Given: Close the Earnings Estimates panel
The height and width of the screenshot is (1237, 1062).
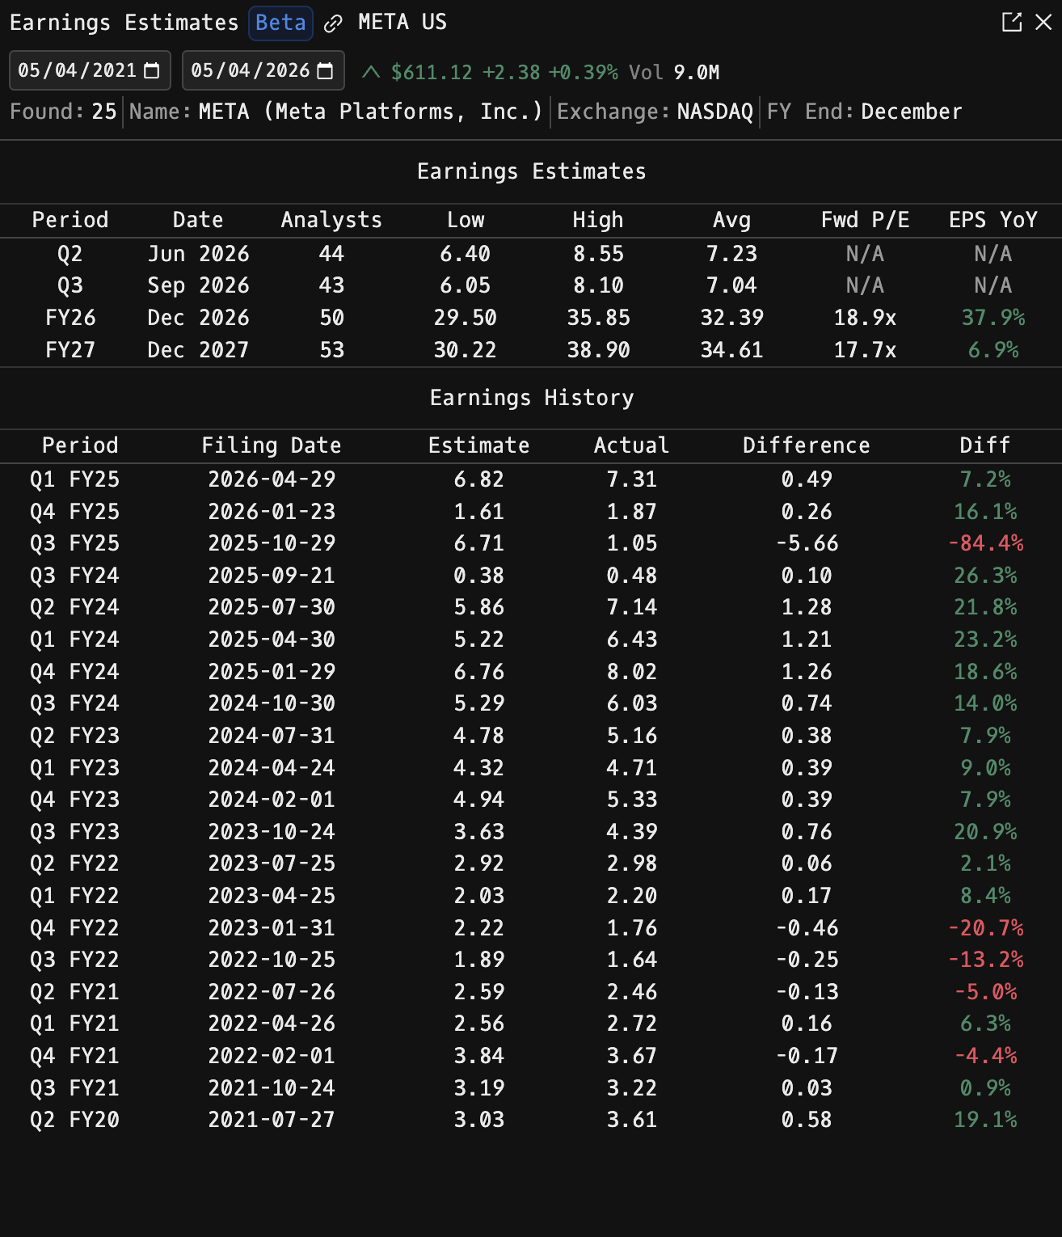Looking at the screenshot, I should pyautogui.click(x=1044, y=23).
